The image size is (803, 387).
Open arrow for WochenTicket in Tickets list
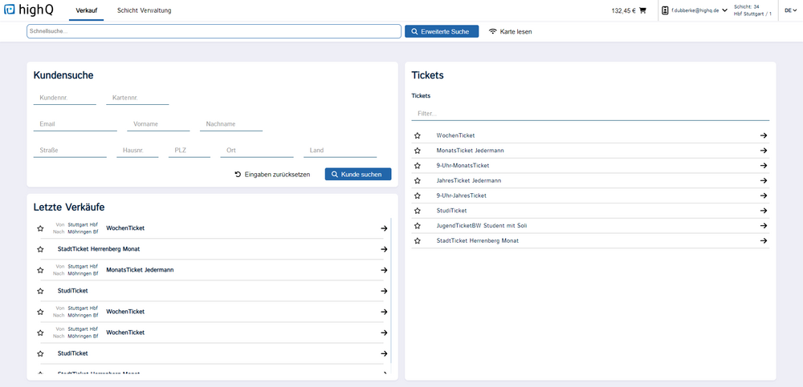[x=764, y=135]
